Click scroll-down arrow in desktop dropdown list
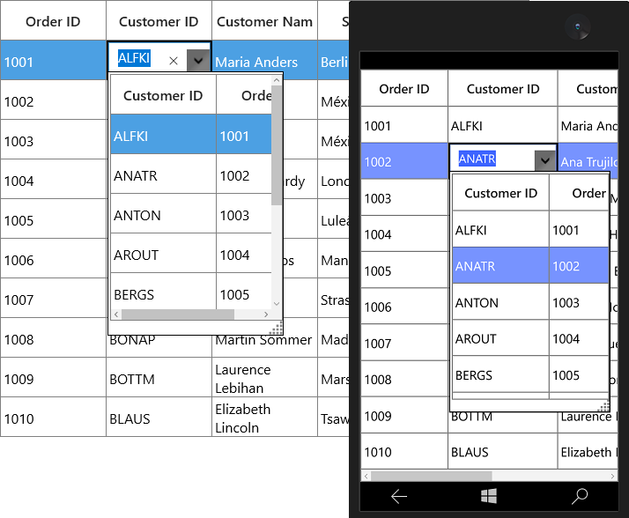Screen dimensions: 629x518 click(277, 304)
